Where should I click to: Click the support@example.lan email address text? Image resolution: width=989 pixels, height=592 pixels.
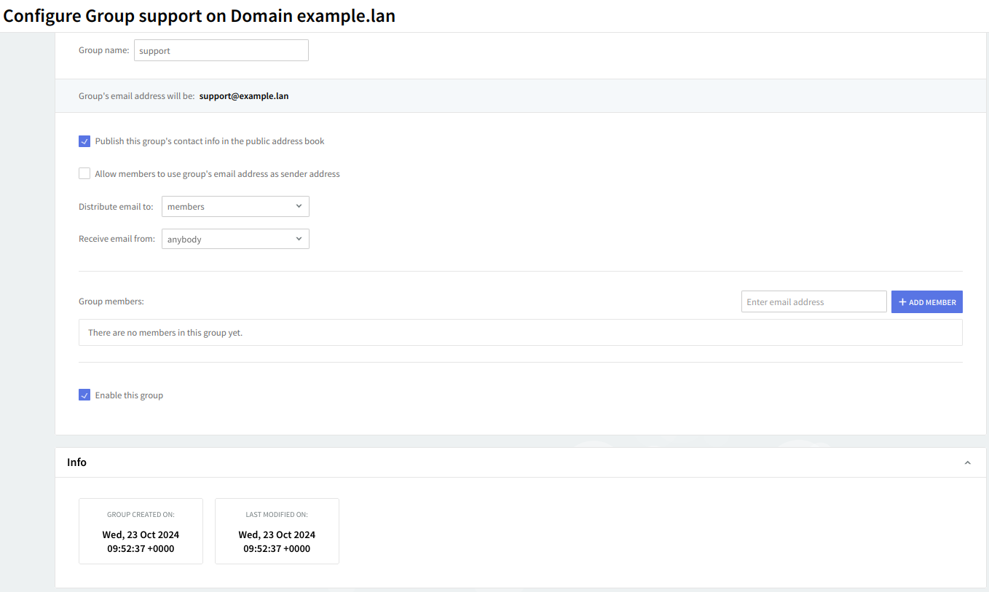244,96
